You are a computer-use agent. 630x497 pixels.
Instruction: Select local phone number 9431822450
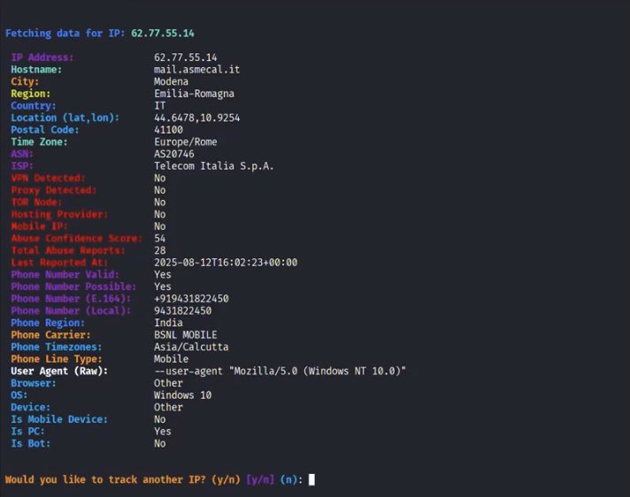(183, 310)
